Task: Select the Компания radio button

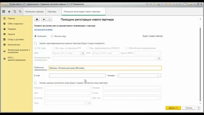Action: click(35, 36)
